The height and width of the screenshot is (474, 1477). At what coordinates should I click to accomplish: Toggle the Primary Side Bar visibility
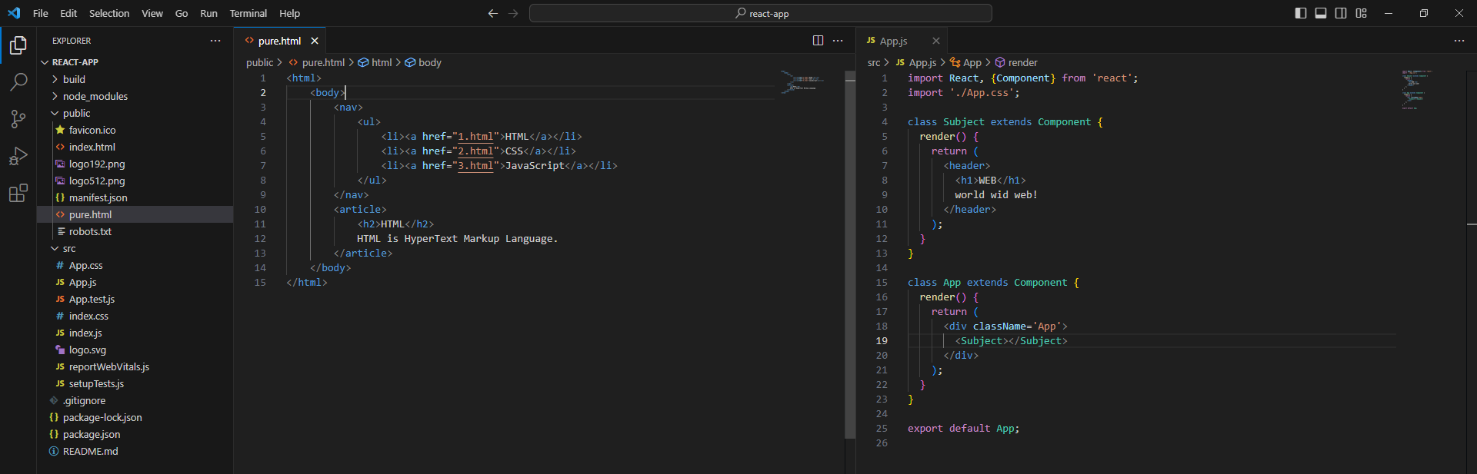tap(1301, 13)
